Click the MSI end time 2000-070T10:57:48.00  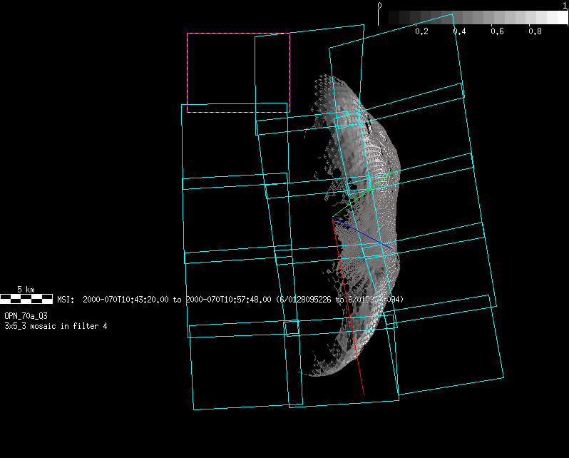[x=228, y=300]
